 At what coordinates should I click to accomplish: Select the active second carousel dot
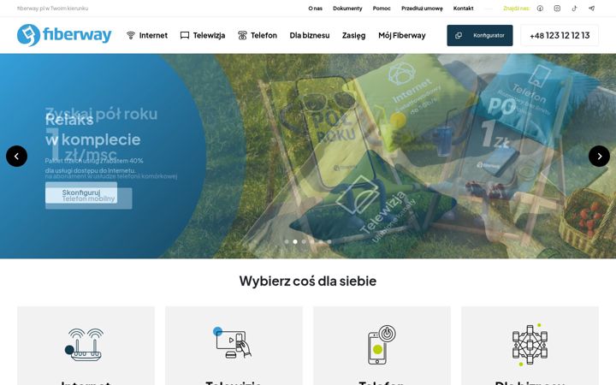[x=295, y=241]
